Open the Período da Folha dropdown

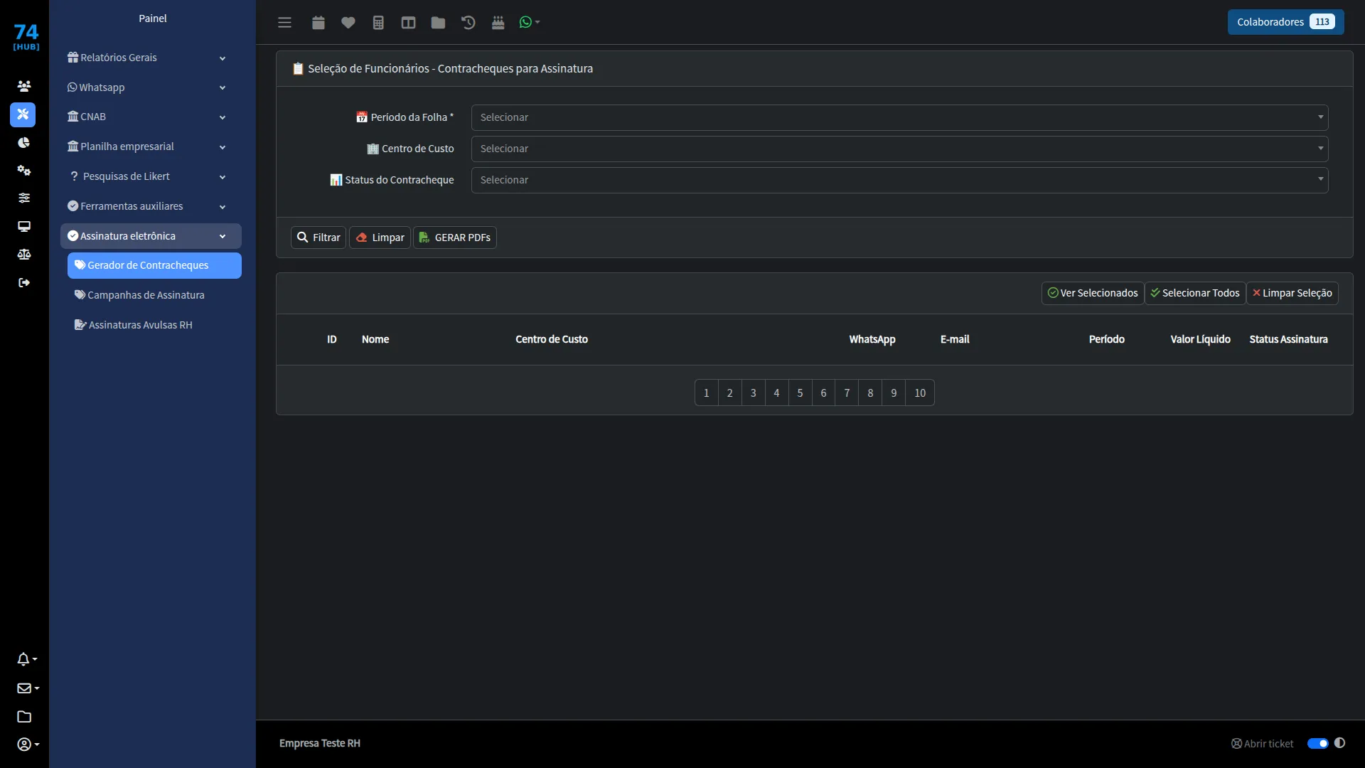pyautogui.click(x=899, y=117)
